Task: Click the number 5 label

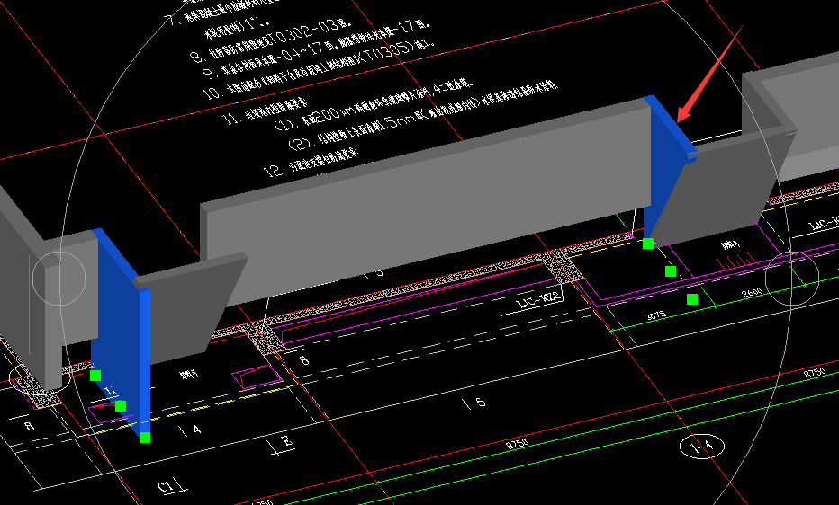Action: pos(481,402)
